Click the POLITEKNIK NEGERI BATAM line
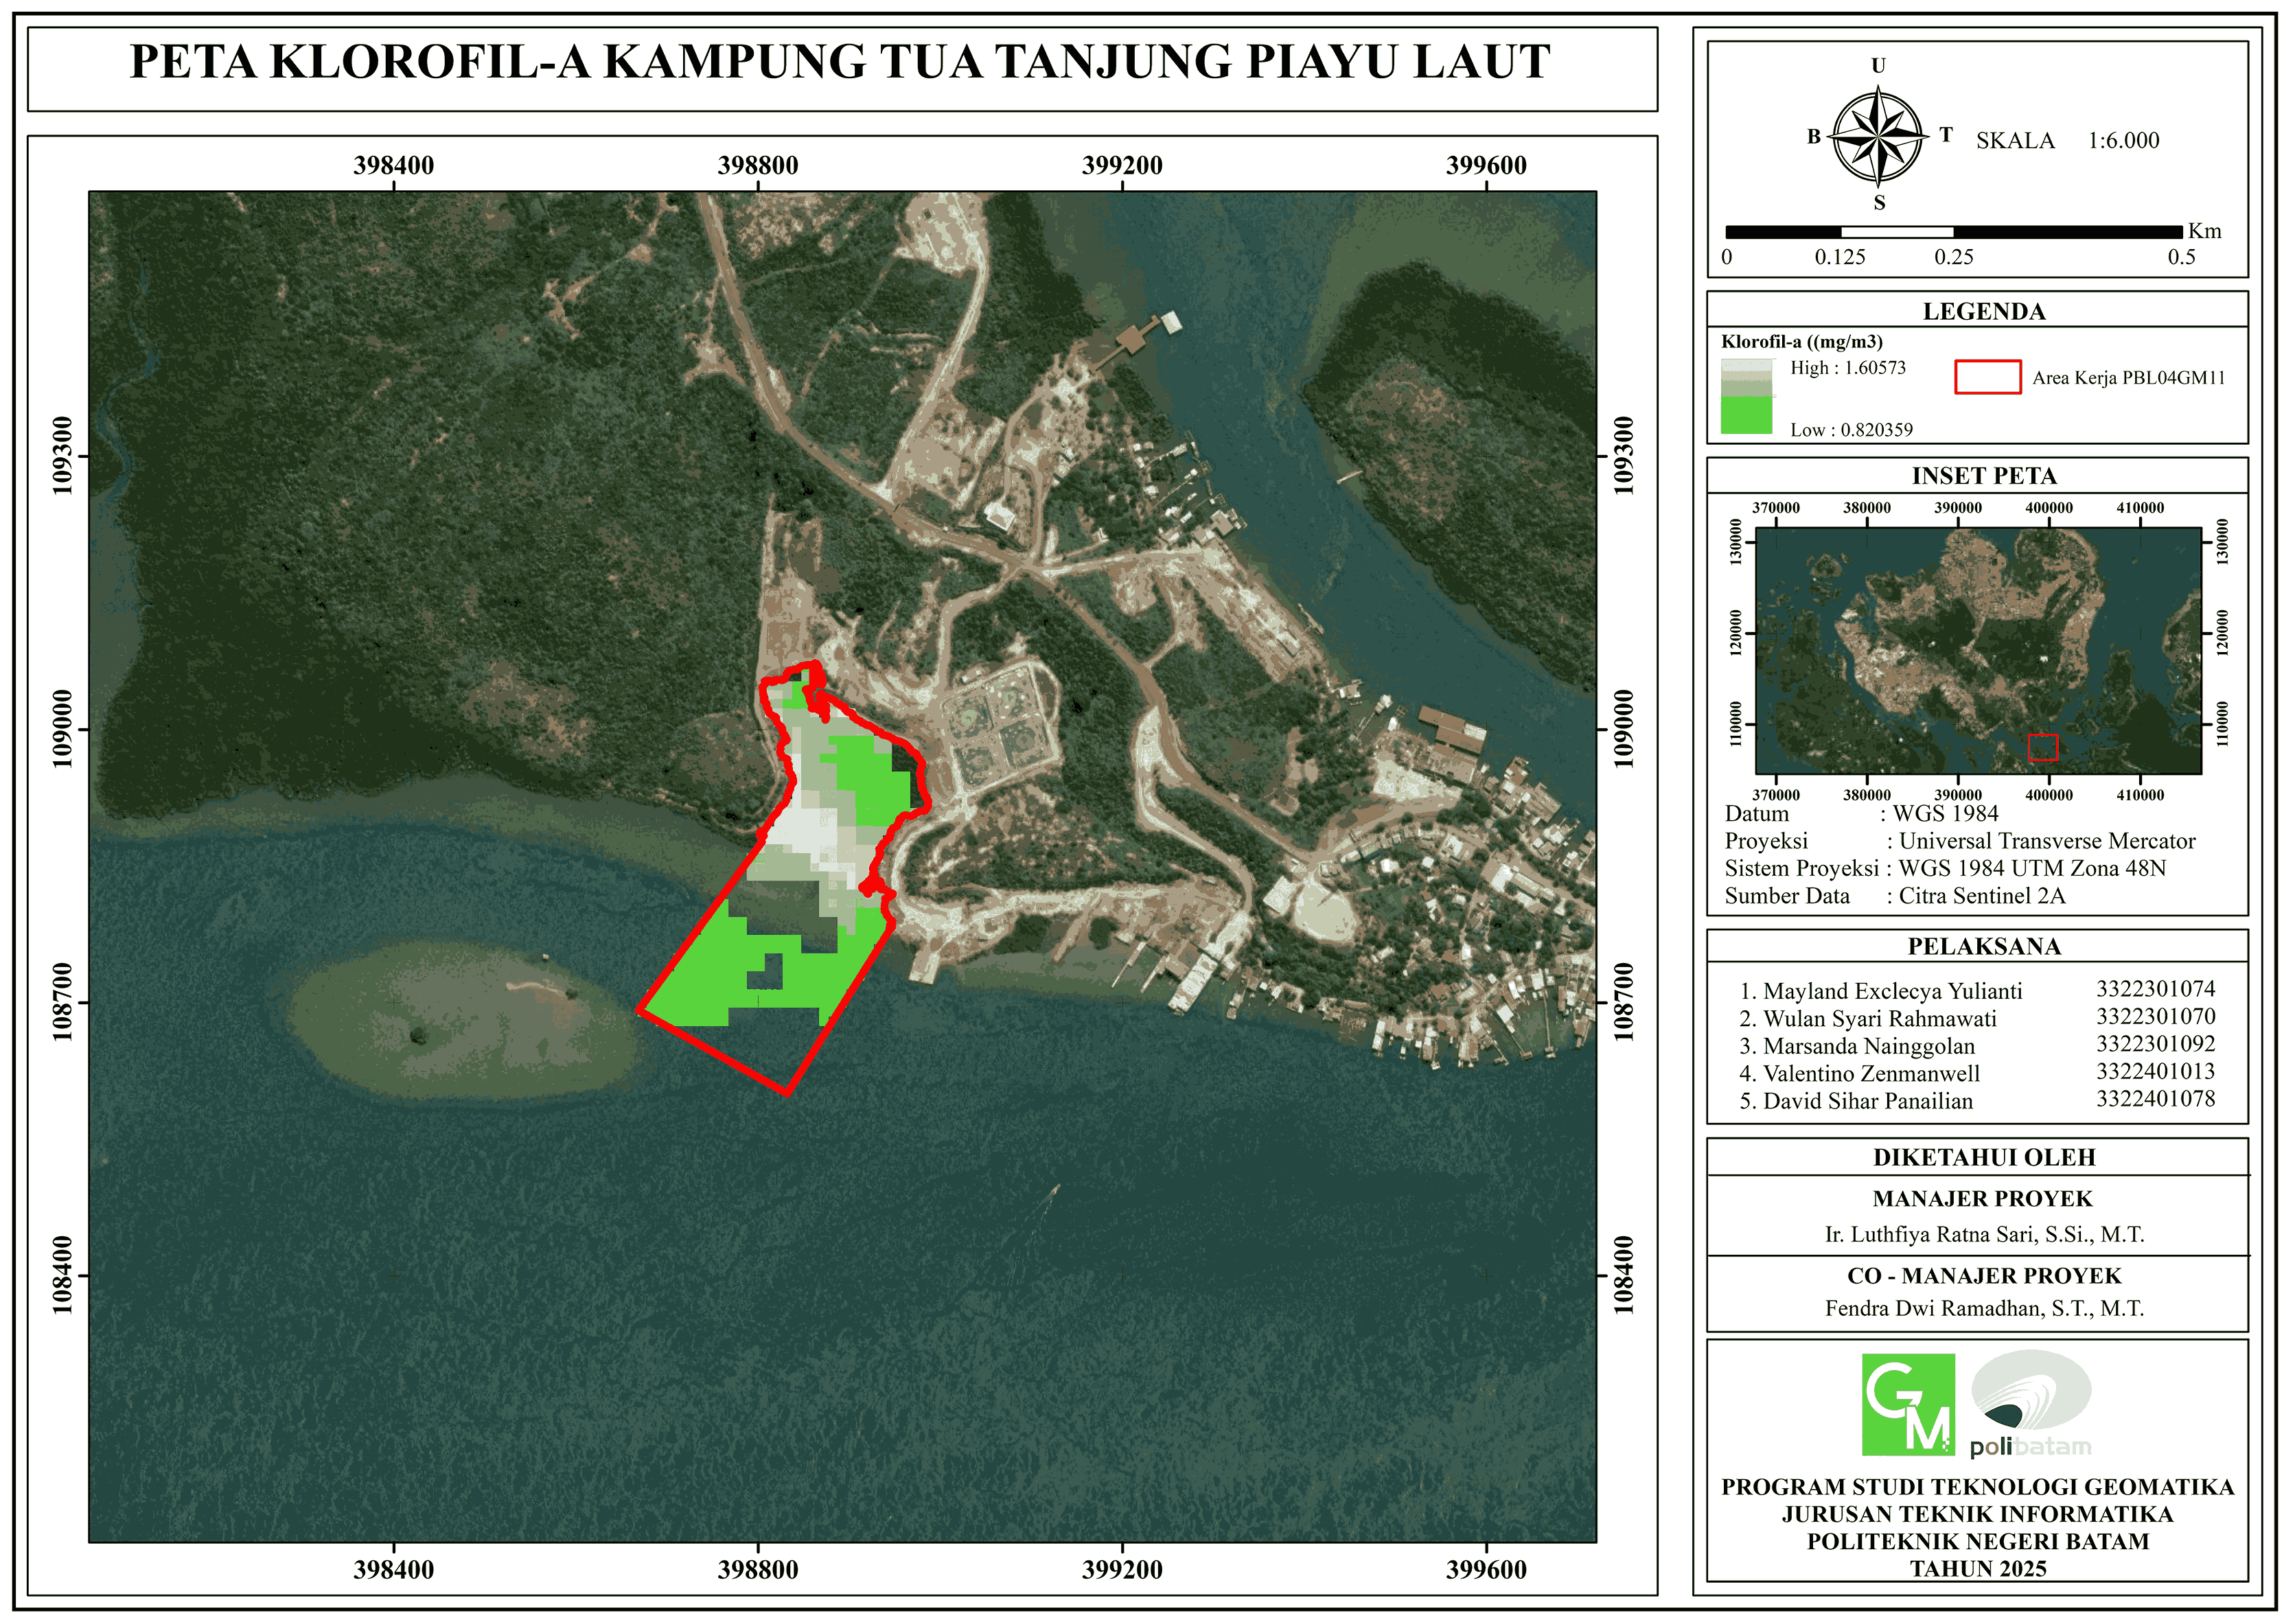The height and width of the screenshot is (1624, 2295). click(1978, 1542)
